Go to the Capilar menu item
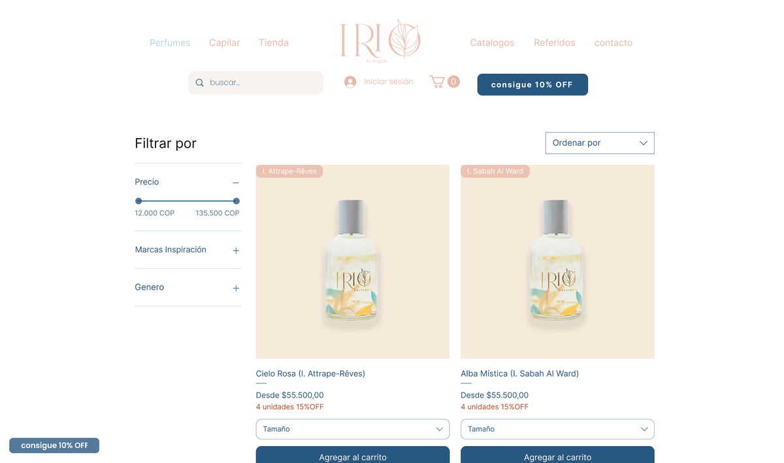 [x=224, y=43]
